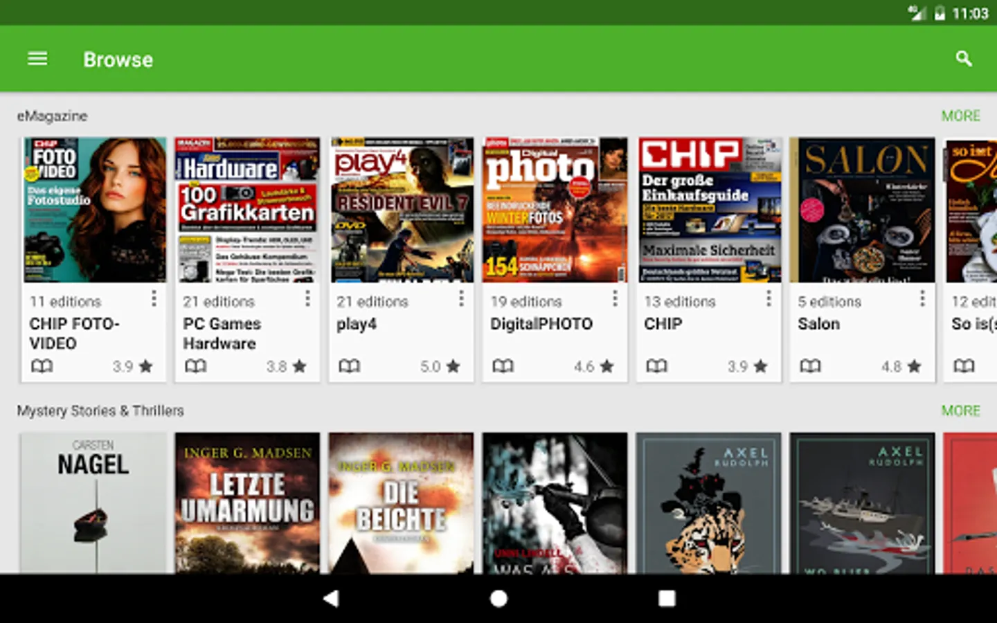Open overflow menu for CHIP magazine
Viewport: 997px width, 623px height.
(x=769, y=298)
